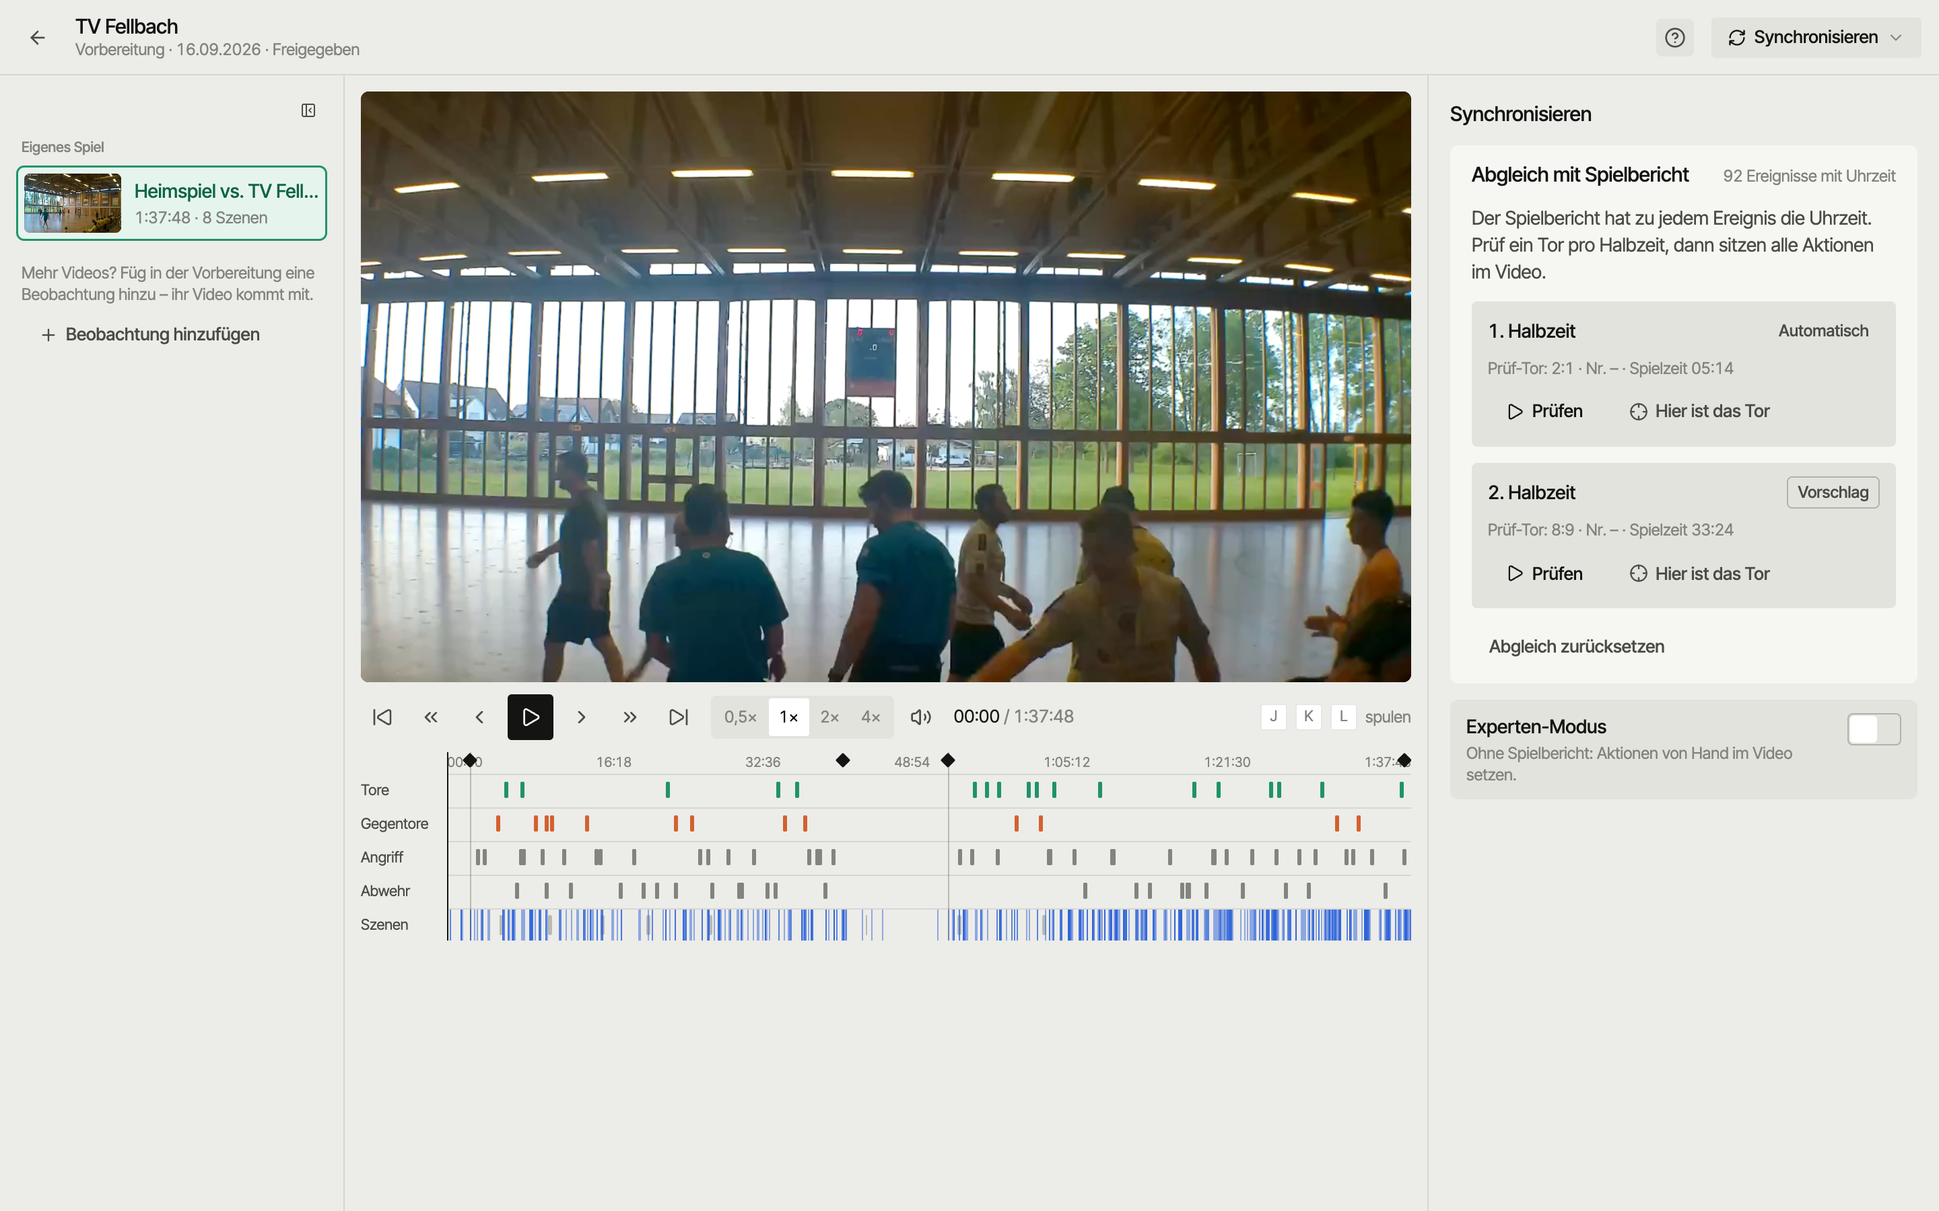Open the help question mark icon
The image size is (1939, 1211).
1674,38
